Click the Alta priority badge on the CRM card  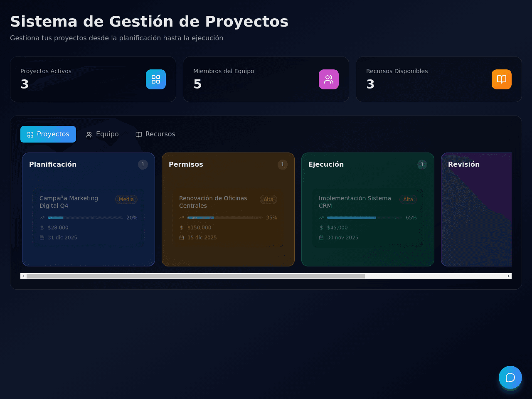[x=408, y=199]
